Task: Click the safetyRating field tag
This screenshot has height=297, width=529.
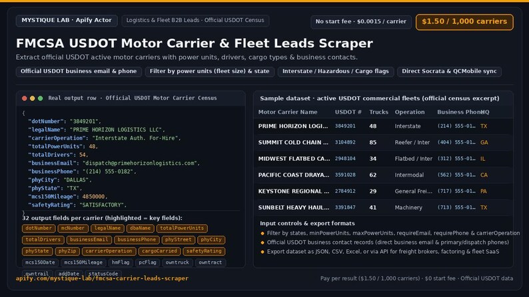Action: click(x=204, y=251)
